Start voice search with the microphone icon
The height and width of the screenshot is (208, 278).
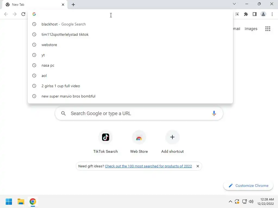point(214,113)
